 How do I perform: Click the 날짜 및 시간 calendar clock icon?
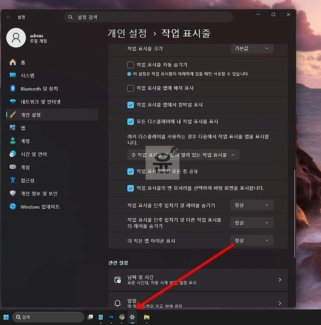tap(118, 280)
